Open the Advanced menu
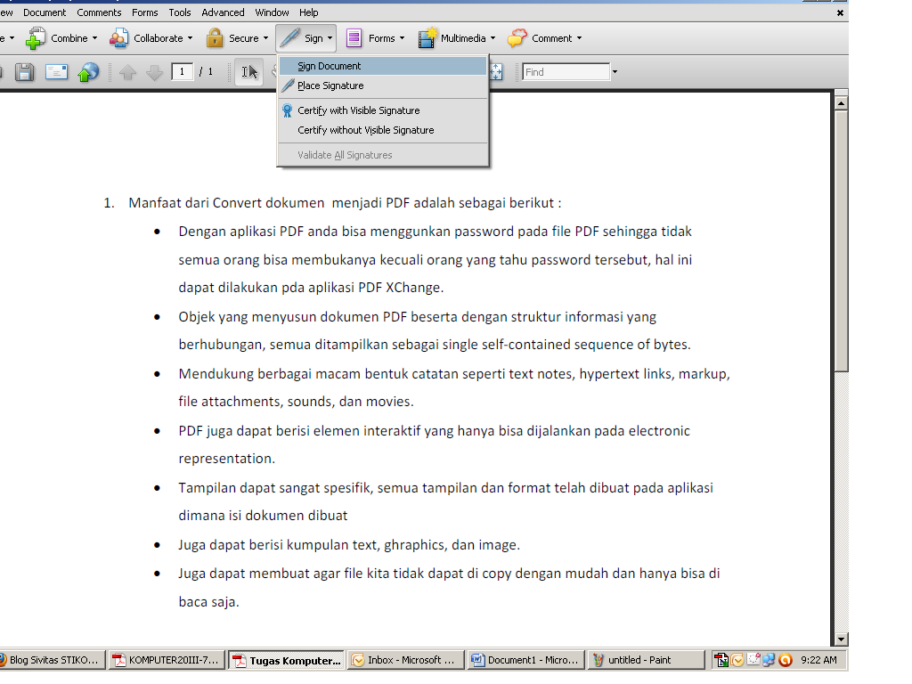The width and height of the screenshot is (912, 684). click(x=222, y=12)
